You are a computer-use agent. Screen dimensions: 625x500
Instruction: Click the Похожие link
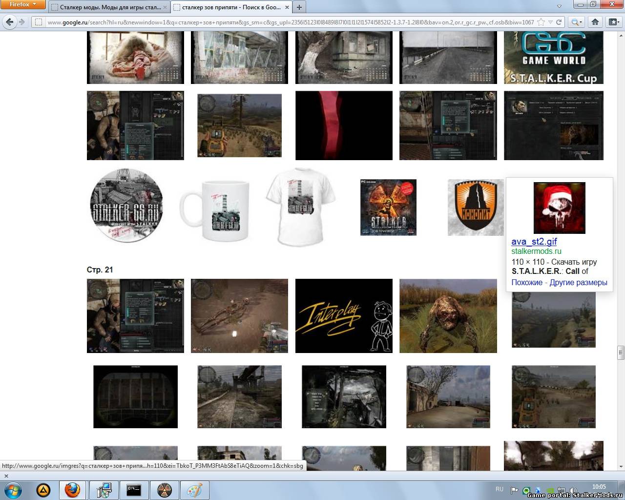pos(526,282)
